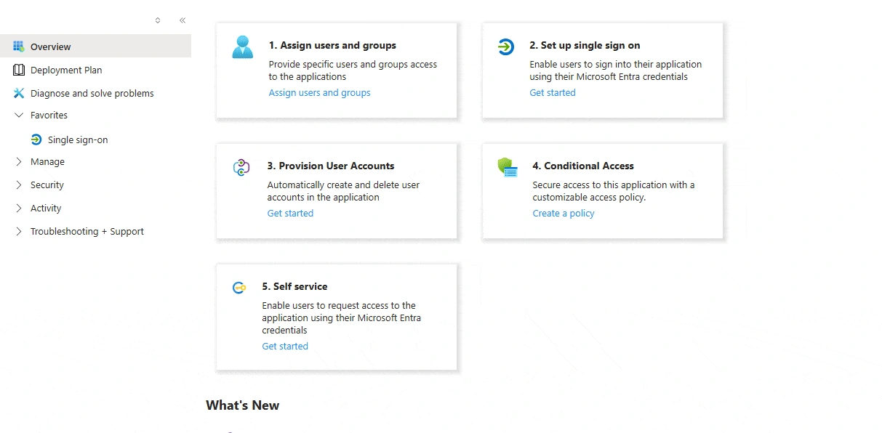The height and width of the screenshot is (433, 882).
Task: Select the Provision User Accounts sync icon
Action: point(241,167)
